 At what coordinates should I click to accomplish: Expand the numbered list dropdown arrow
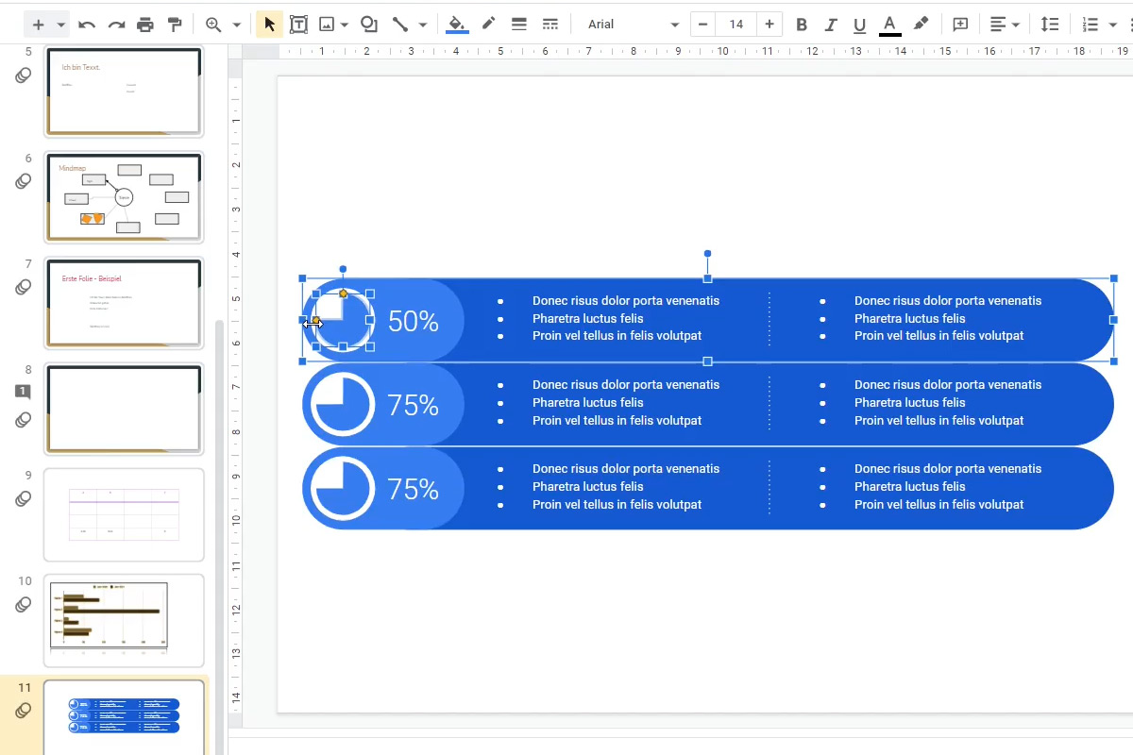[x=1112, y=25]
